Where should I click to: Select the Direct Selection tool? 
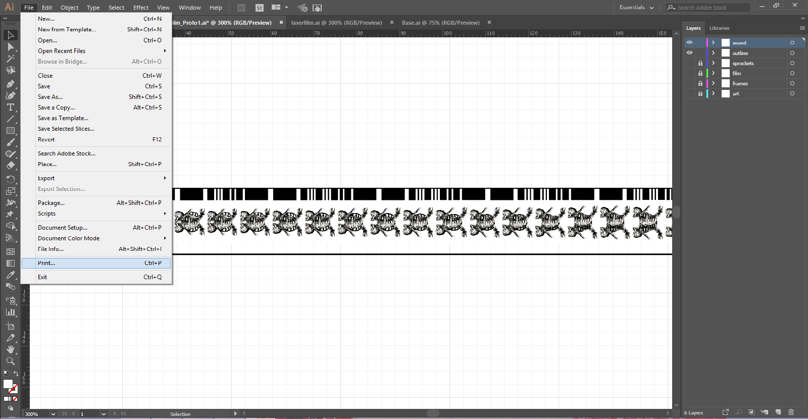(x=10, y=47)
